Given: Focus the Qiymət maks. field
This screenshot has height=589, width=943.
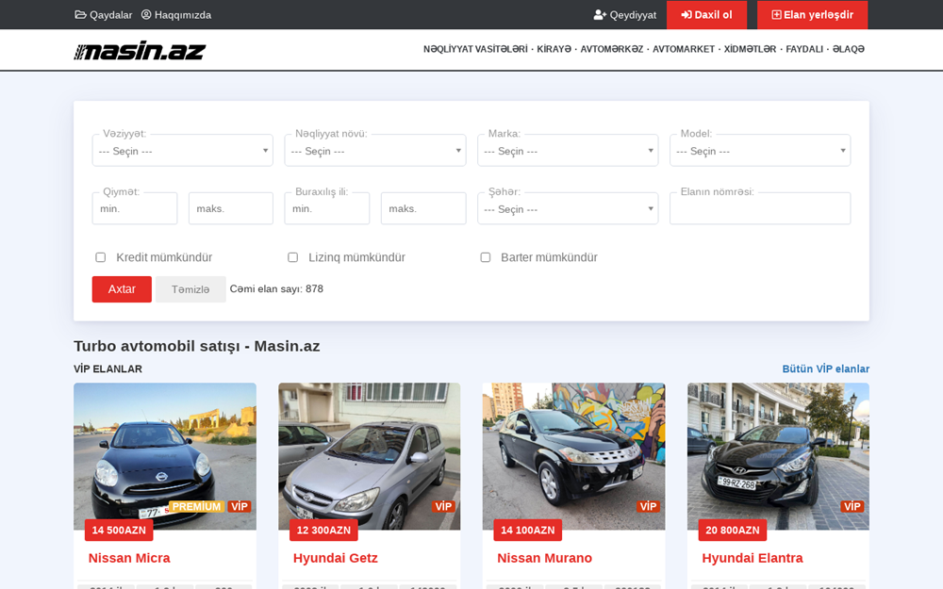Looking at the screenshot, I should pyautogui.click(x=231, y=208).
